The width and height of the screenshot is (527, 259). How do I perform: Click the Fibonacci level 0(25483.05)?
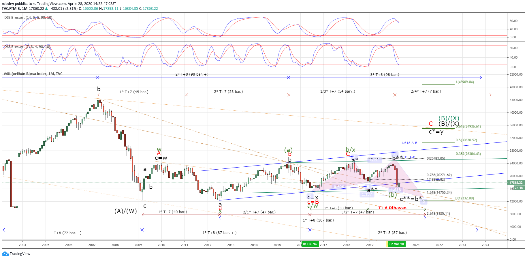tap(436, 159)
